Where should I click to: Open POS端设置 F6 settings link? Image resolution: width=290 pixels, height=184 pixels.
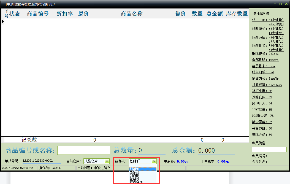click(x=263, y=116)
